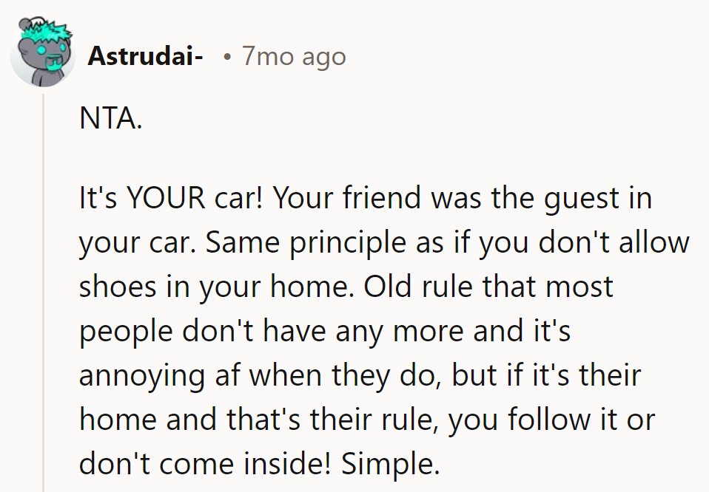Click the word "Simple." ending the comment
The image size is (709, 492).
tap(390, 465)
